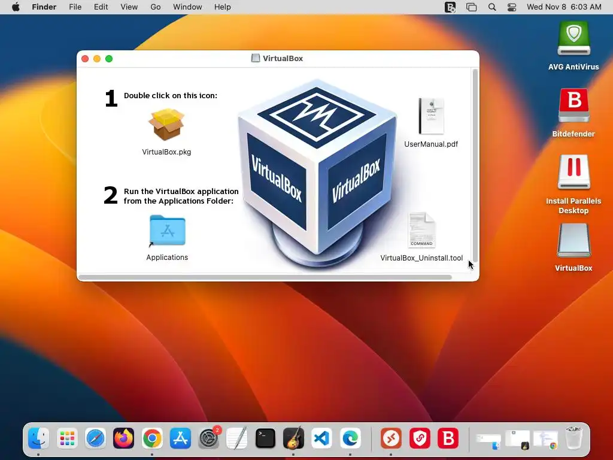This screenshot has width=613, height=460.
Task: Open Terminal from the dock
Action: click(265, 438)
